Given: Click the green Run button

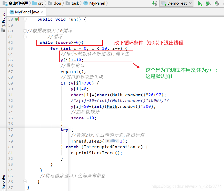Looking at the screenshot, I should tap(199, 3).
